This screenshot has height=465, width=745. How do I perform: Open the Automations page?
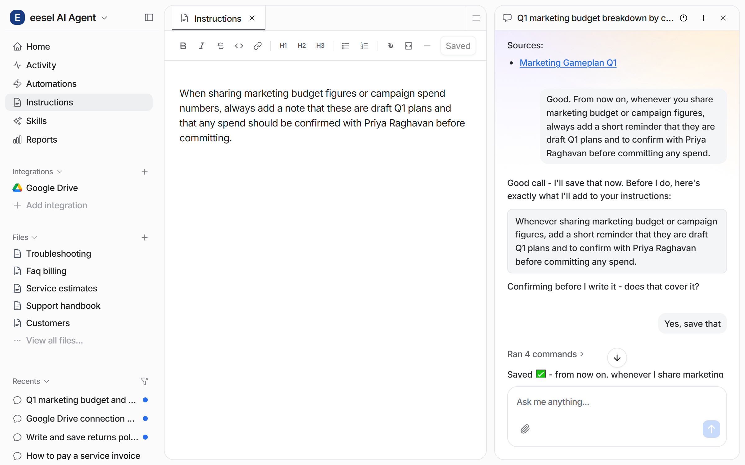pyautogui.click(x=79, y=84)
